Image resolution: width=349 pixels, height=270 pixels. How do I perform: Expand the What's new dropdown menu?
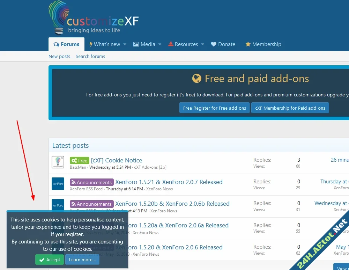pyautogui.click(x=125, y=44)
